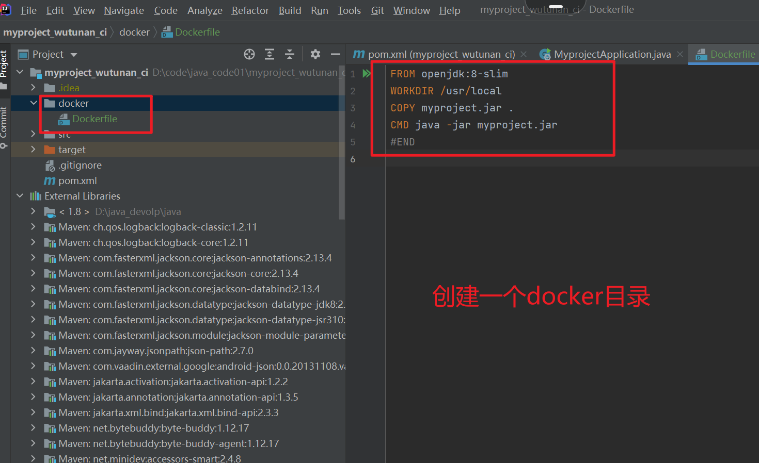The image size is (759, 463).
Task: Open the Edit menu
Action: click(x=55, y=10)
